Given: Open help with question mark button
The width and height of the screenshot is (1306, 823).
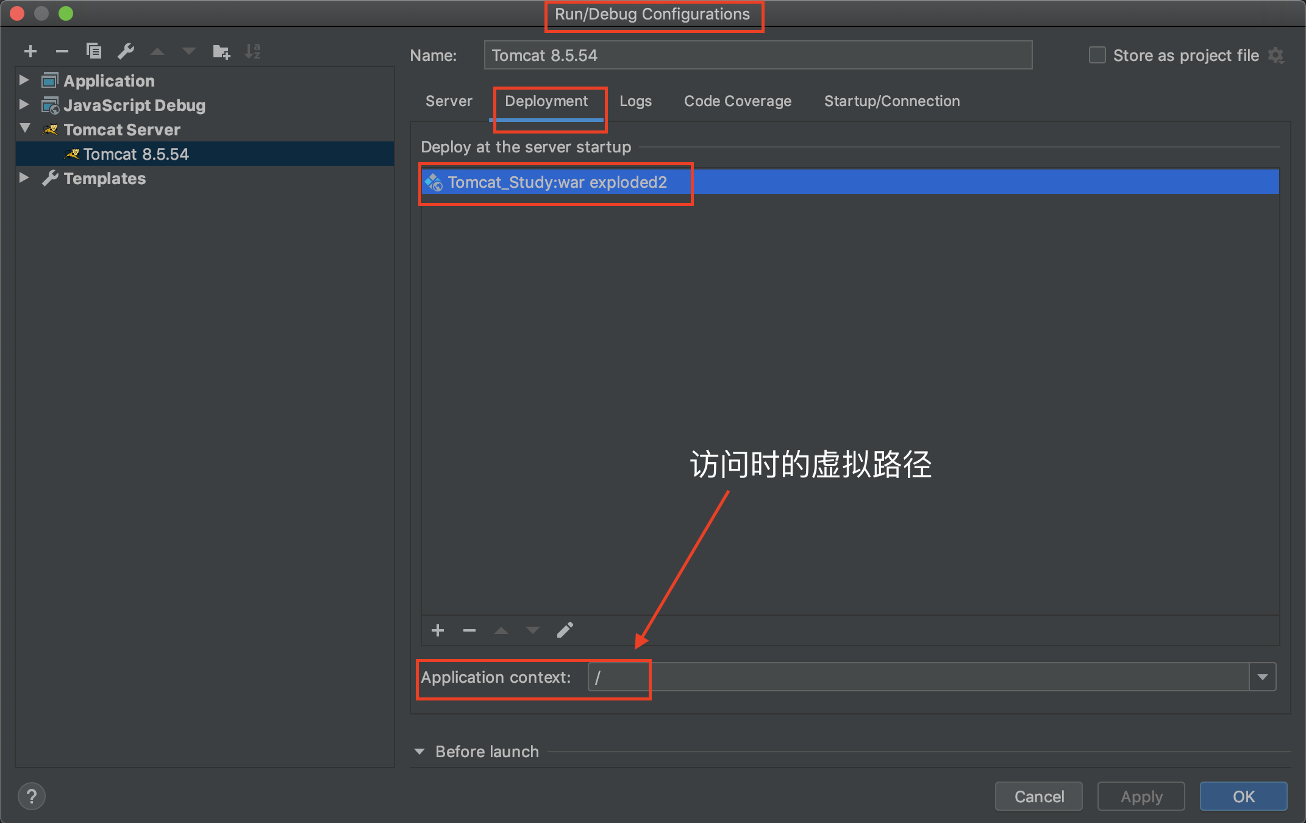Looking at the screenshot, I should click(x=32, y=796).
